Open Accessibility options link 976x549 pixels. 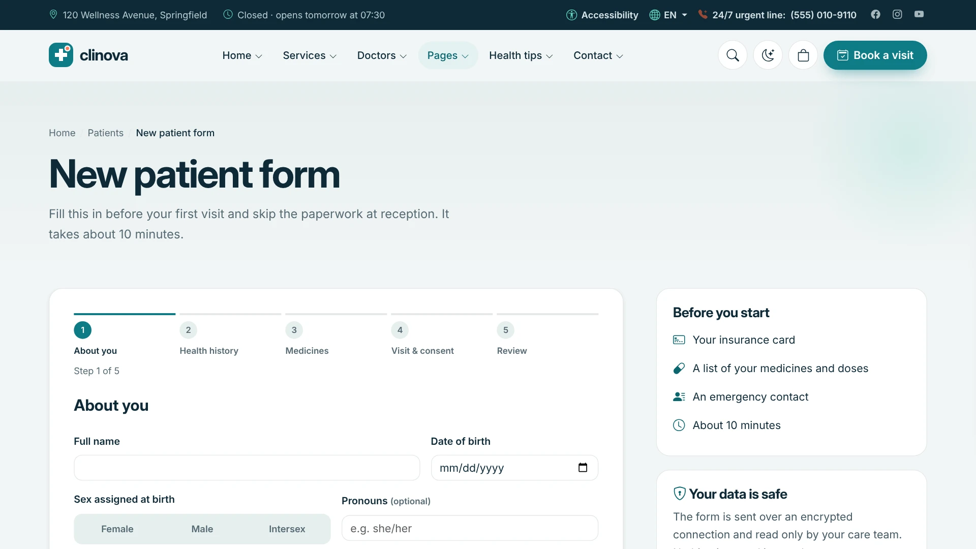tap(602, 15)
